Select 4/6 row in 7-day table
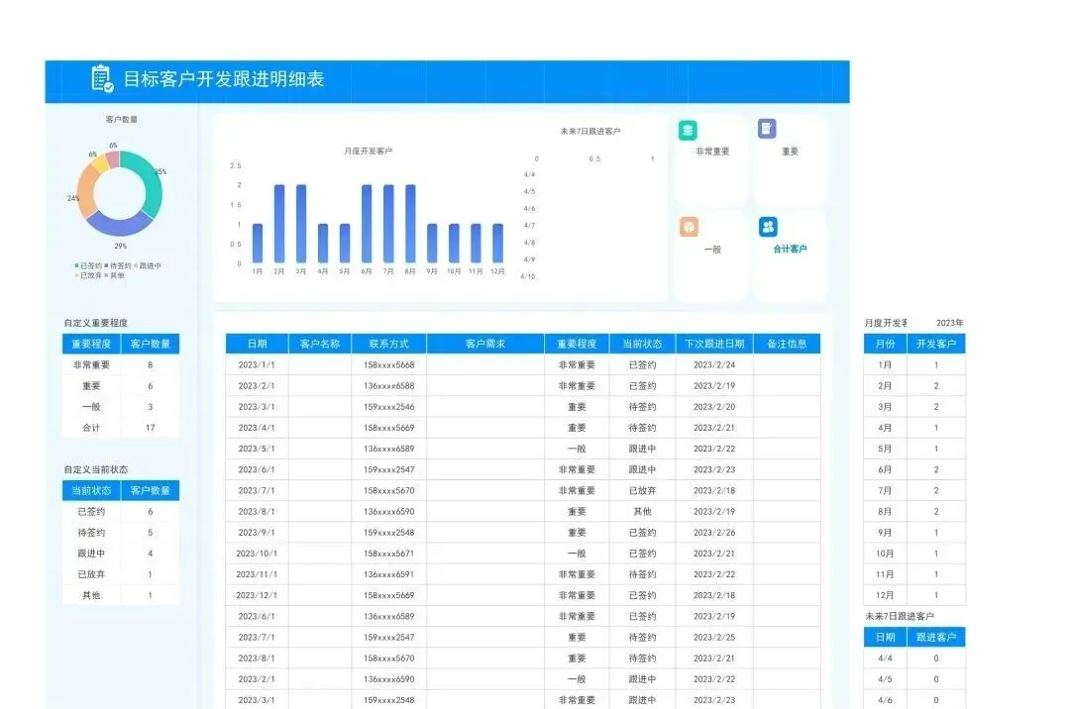 click(x=914, y=699)
